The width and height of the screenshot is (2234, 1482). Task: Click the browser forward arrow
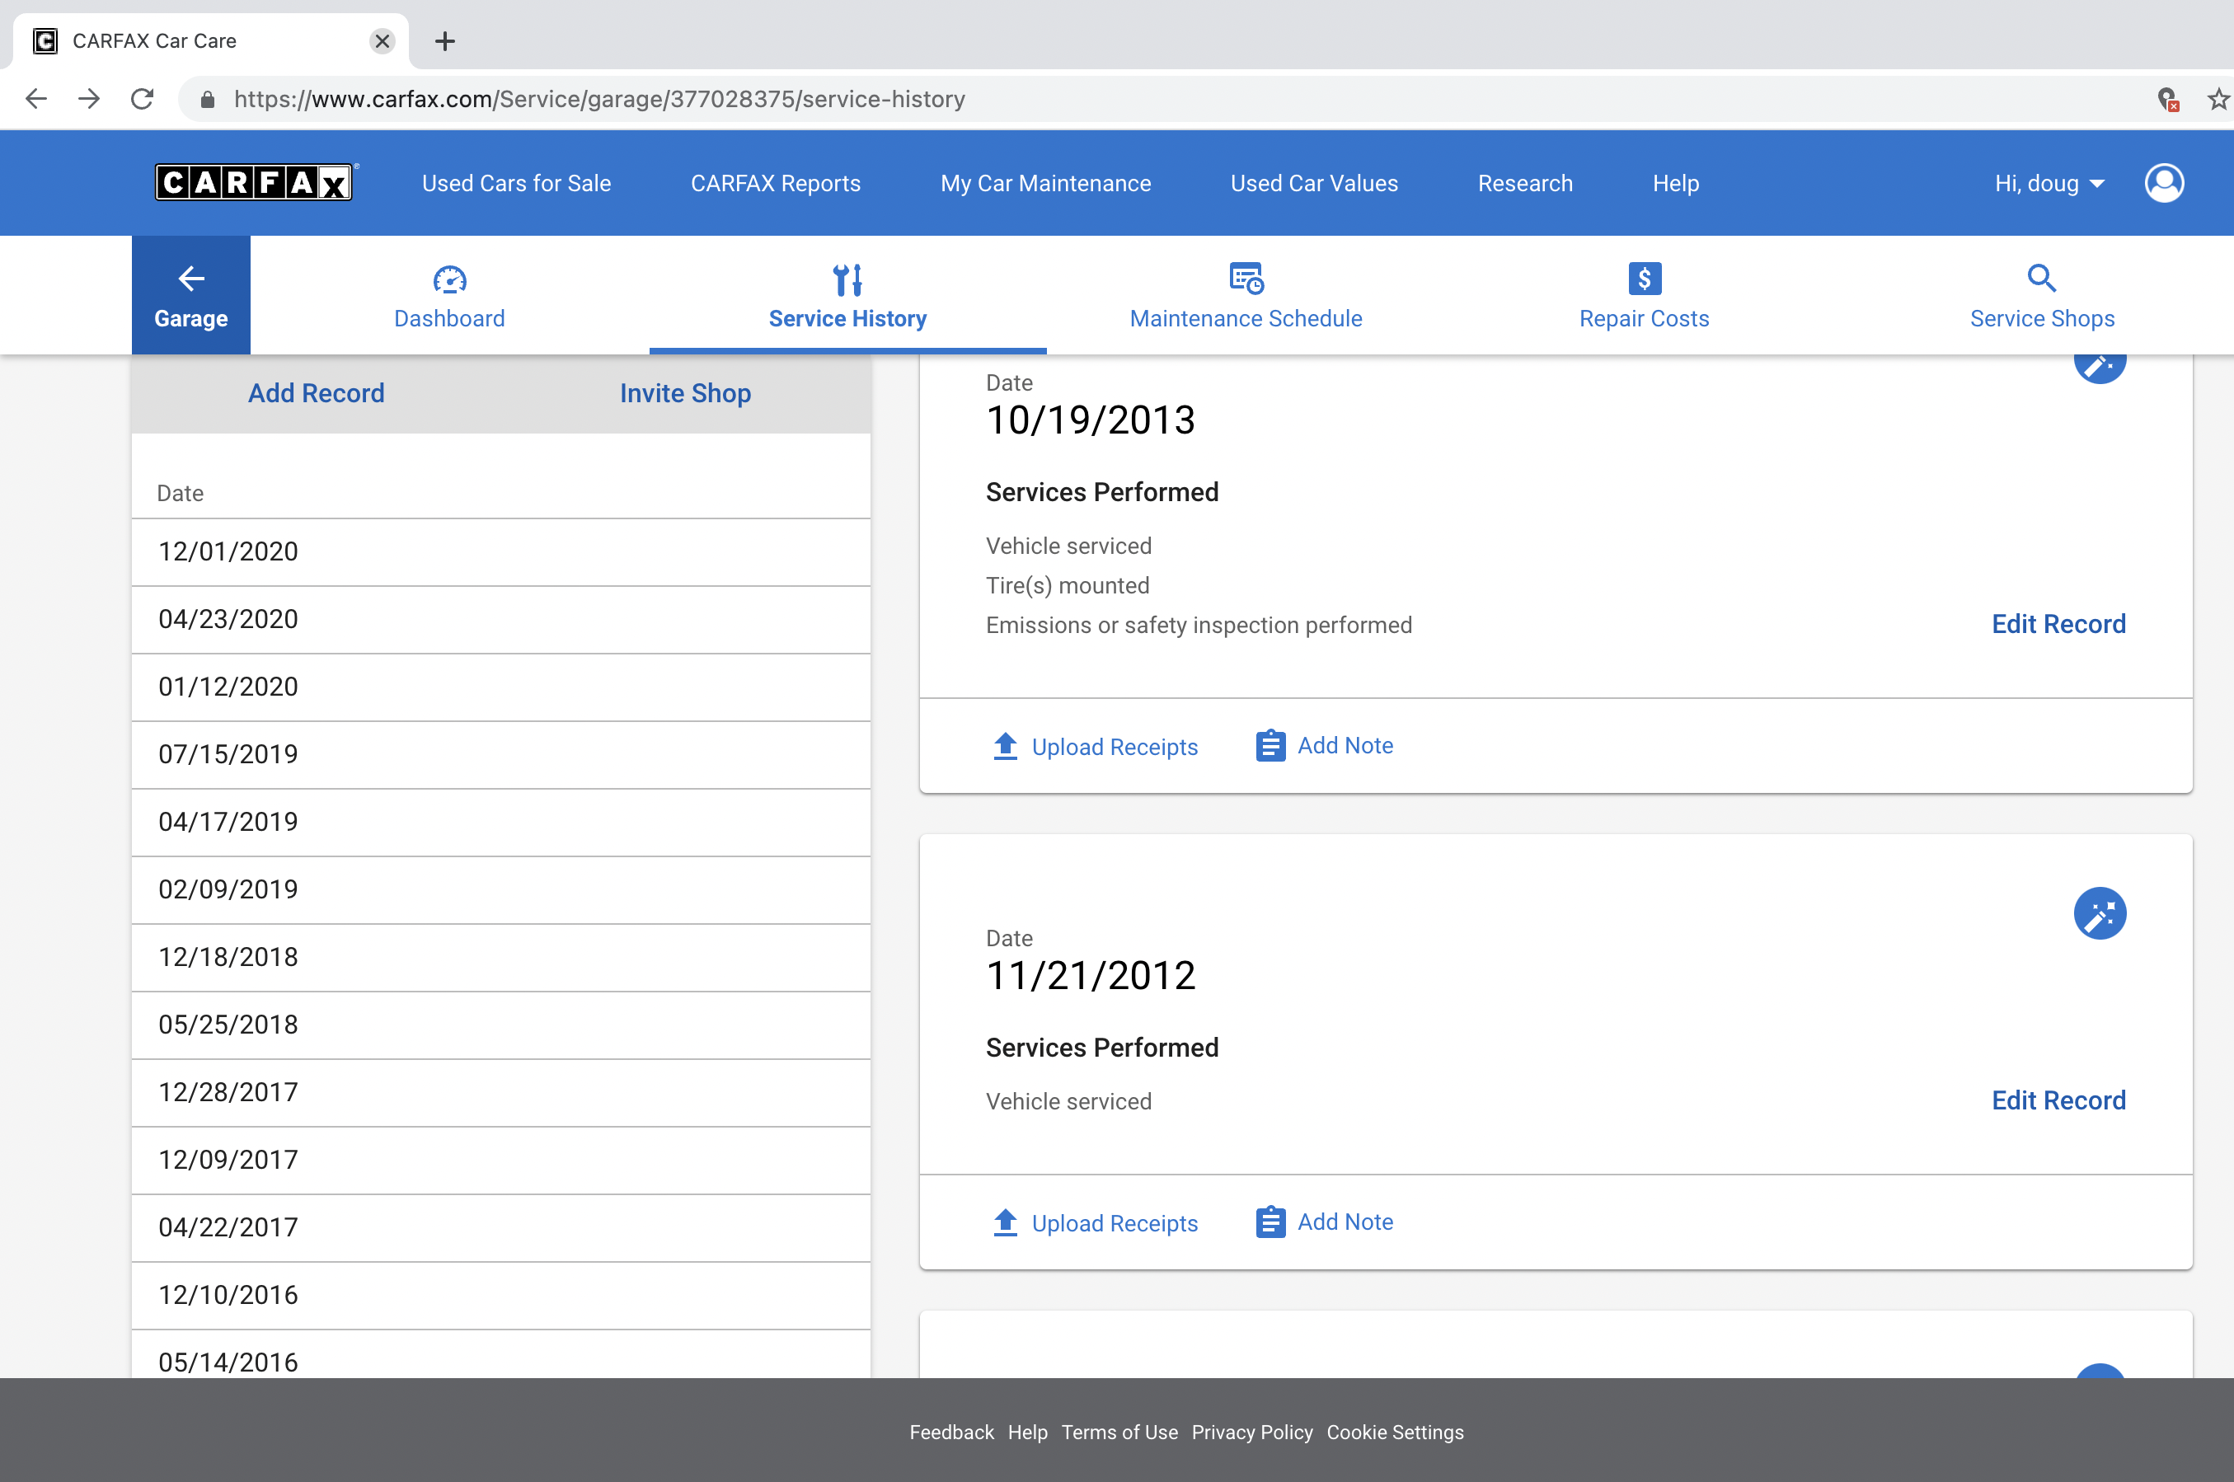coord(89,98)
